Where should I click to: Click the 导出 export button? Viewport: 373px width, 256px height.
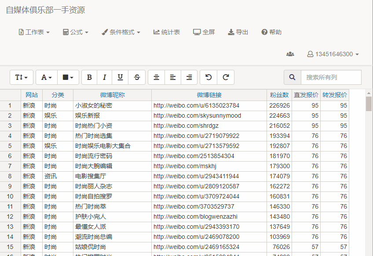(238, 32)
